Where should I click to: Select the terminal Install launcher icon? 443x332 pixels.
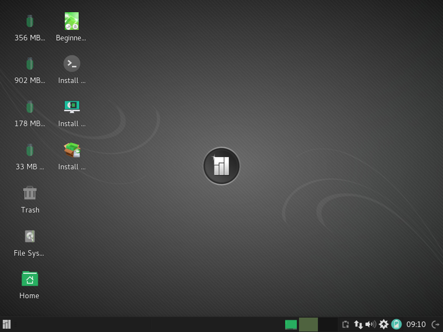72,64
